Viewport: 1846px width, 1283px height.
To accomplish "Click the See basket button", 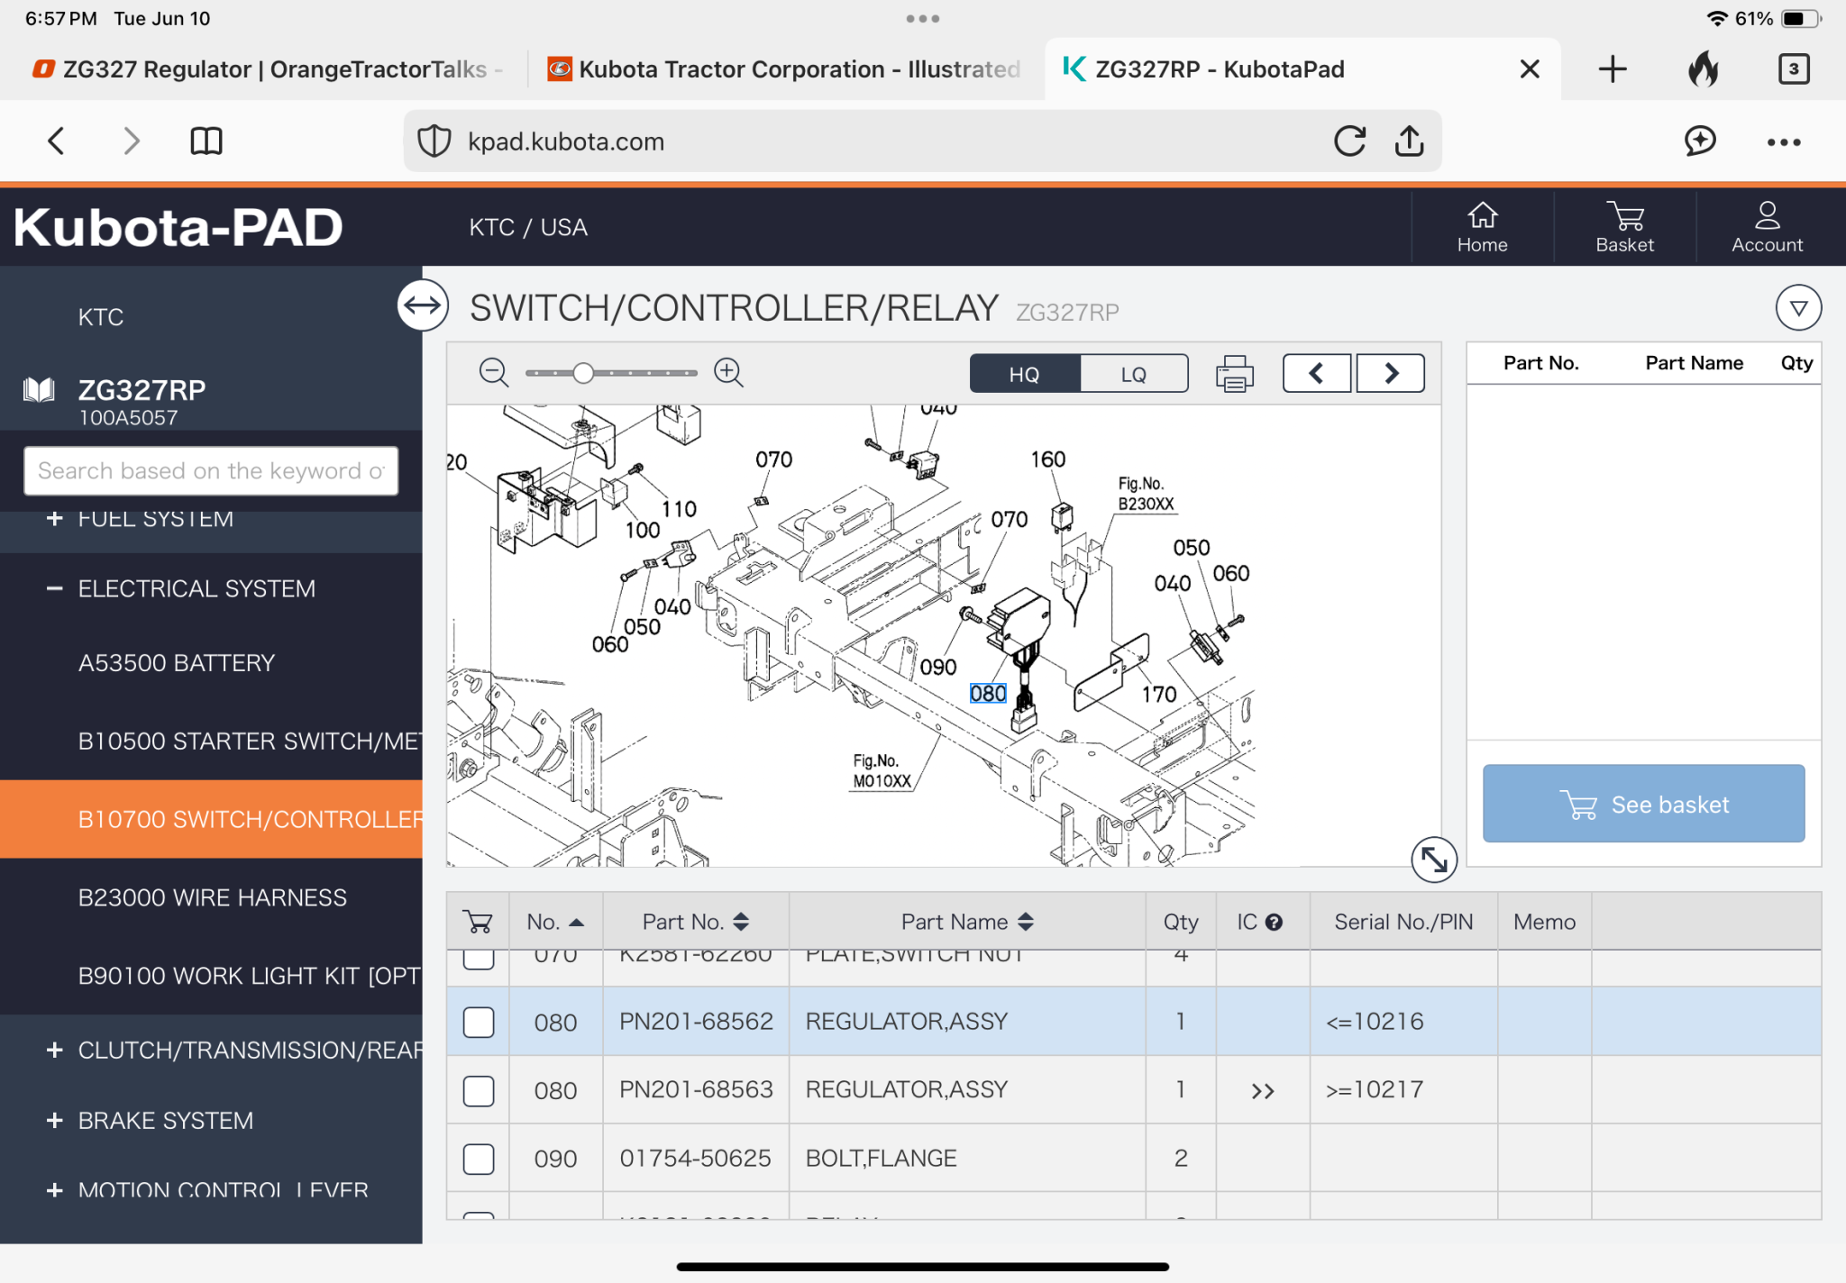I will tap(1643, 804).
